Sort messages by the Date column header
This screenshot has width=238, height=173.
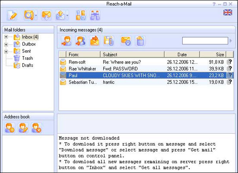[182, 54]
